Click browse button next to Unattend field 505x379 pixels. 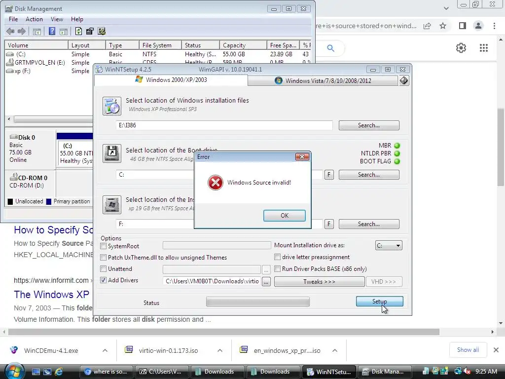(x=266, y=270)
